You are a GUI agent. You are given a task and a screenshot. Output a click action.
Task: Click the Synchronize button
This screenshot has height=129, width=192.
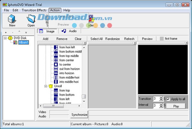point(79,115)
